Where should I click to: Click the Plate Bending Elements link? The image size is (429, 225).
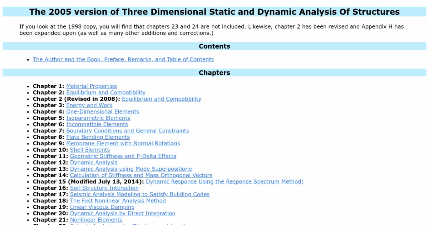coord(98,137)
